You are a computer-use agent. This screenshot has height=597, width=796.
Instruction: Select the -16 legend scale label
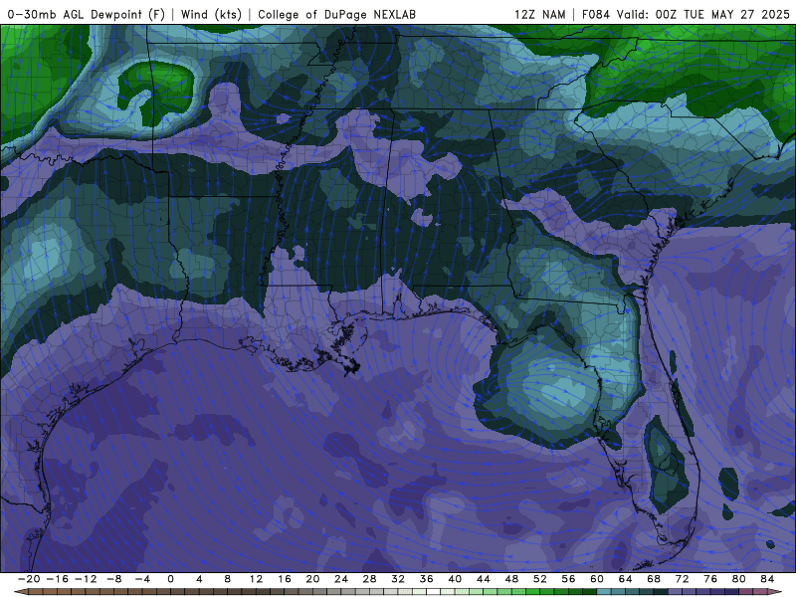click(x=58, y=579)
